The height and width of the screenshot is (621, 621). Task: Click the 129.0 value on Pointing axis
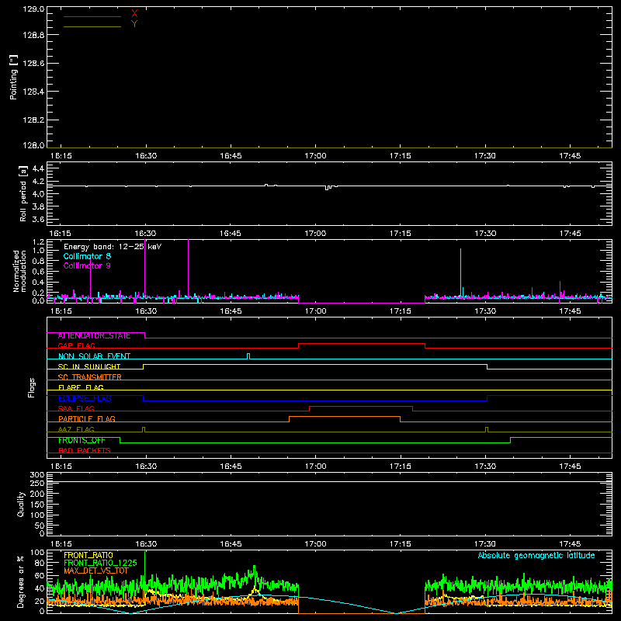coord(33,9)
